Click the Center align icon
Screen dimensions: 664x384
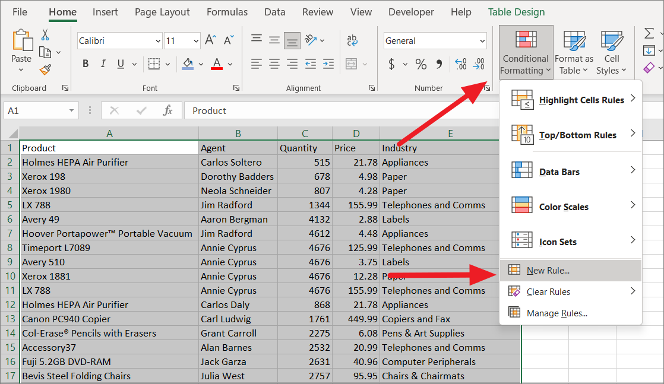coord(274,64)
